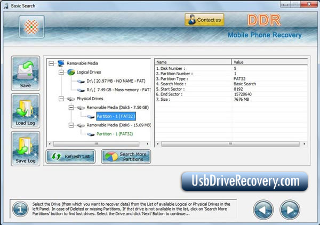
Task: Click the value '8192' in details
Action: tap(238, 89)
